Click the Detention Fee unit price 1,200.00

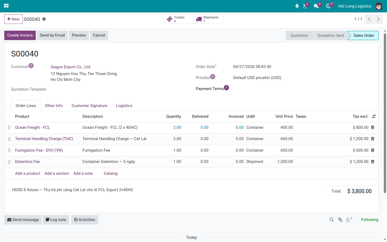[x=285, y=162]
